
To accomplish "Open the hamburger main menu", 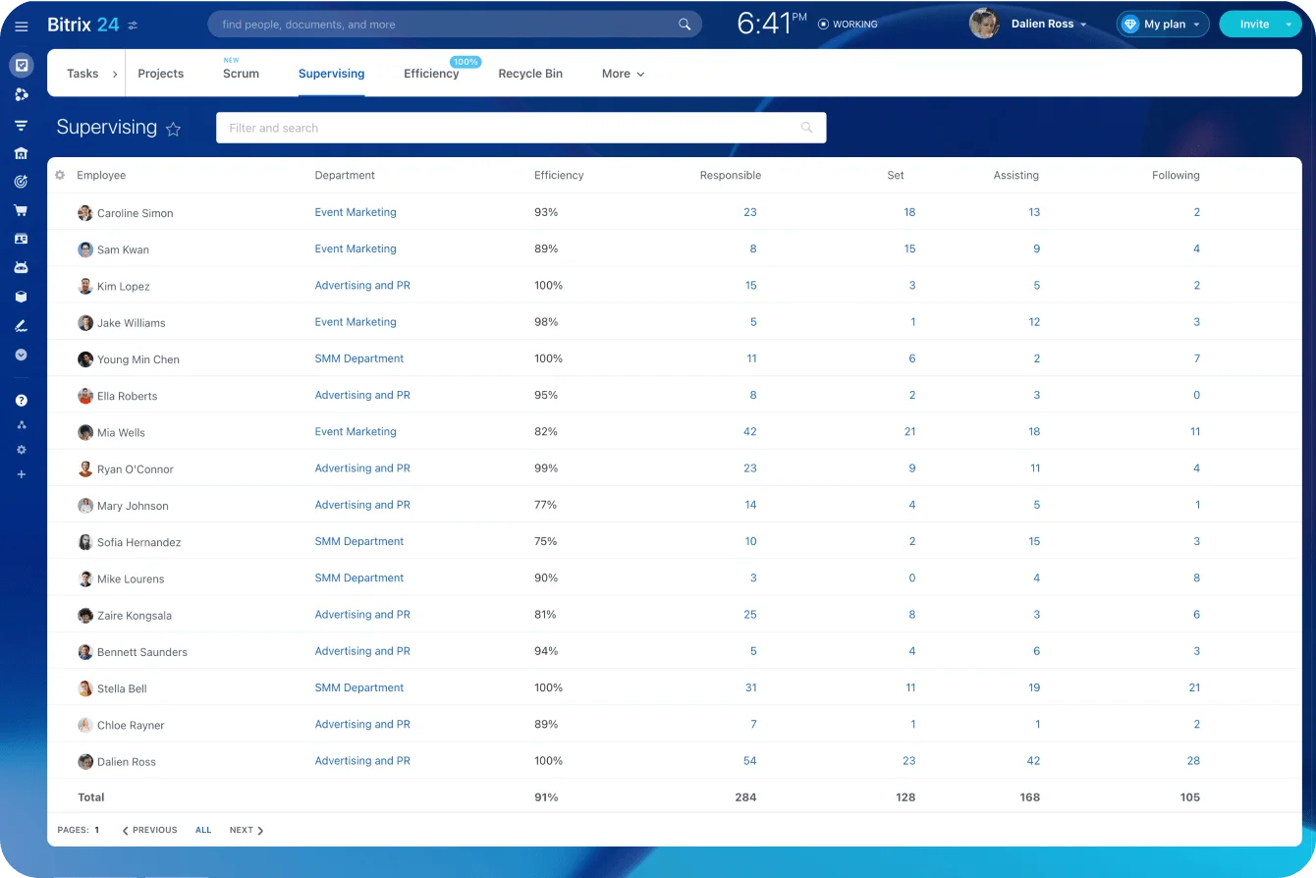I will point(22,26).
